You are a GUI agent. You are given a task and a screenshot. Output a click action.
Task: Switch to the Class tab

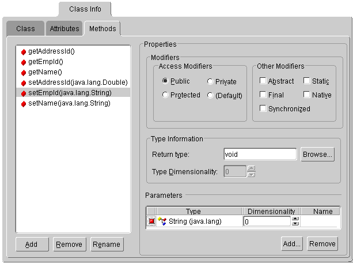(x=25, y=29)
